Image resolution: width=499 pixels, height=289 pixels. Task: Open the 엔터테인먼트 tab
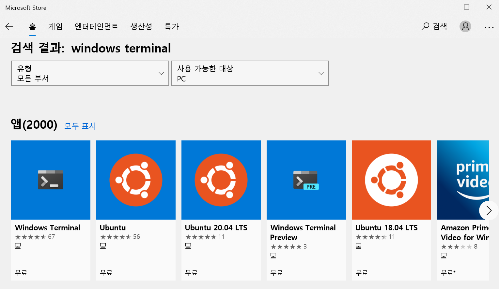pos(96,27)
